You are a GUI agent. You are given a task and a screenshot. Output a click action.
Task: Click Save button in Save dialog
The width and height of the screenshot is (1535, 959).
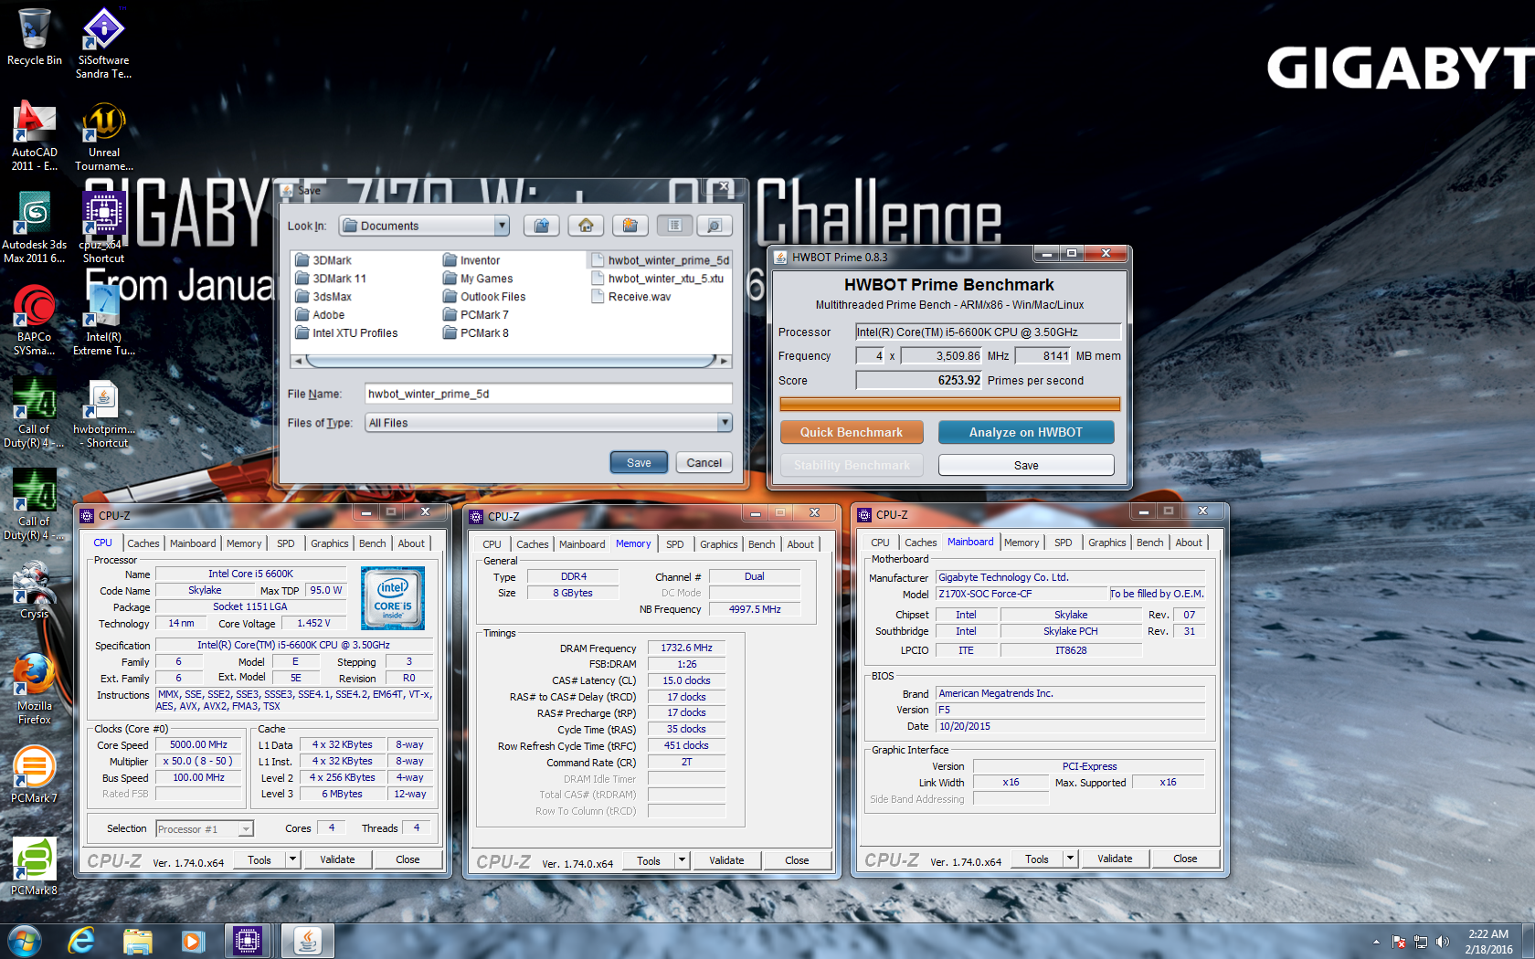click(639, 463)
